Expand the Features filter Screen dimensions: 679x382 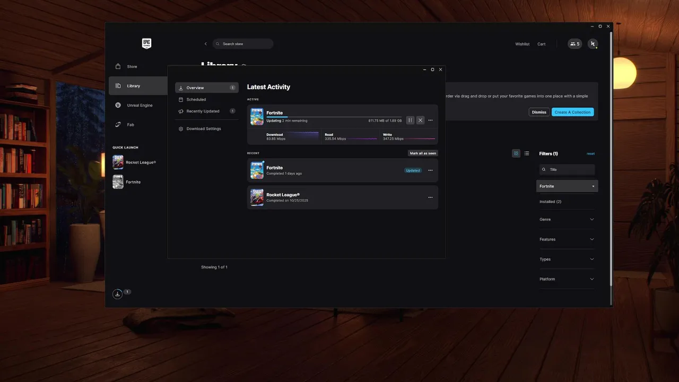(x=567, y=239)
